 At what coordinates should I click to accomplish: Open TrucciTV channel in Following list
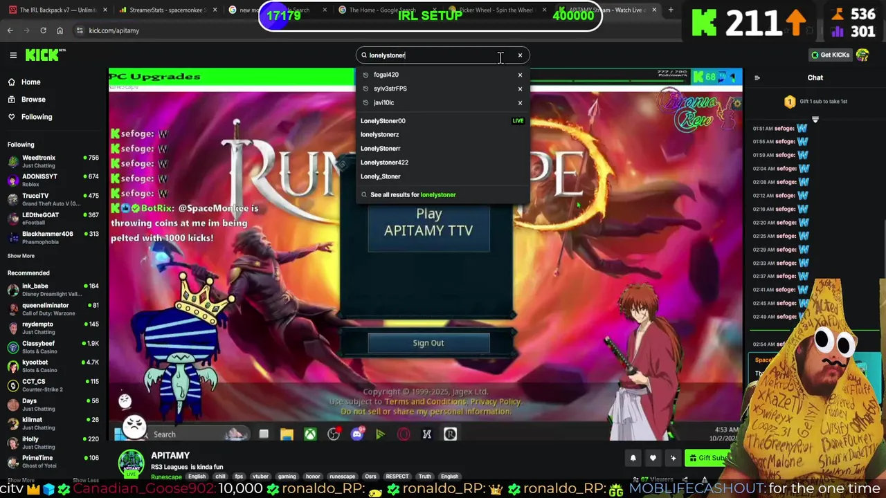[x=54, y=199]
